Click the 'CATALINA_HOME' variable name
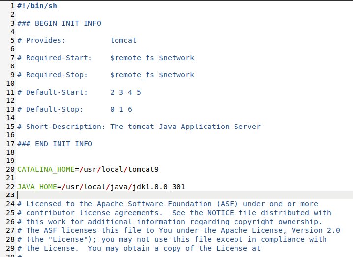The width and height of the screenshot is (353, 257). [x=46, y=169]
